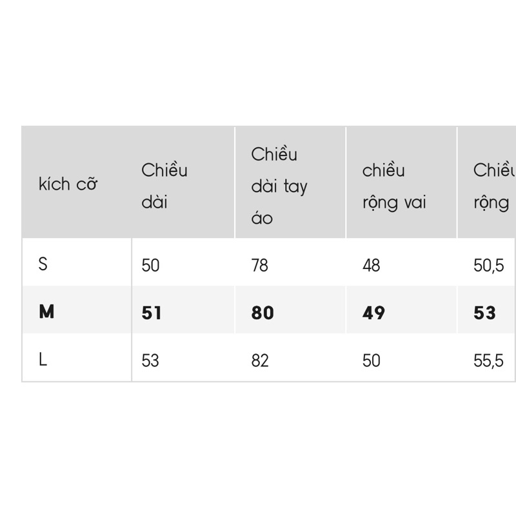Click the "Chiều dài tay áo" header
This screenshot has width=516, height=516.
[279, 186]
